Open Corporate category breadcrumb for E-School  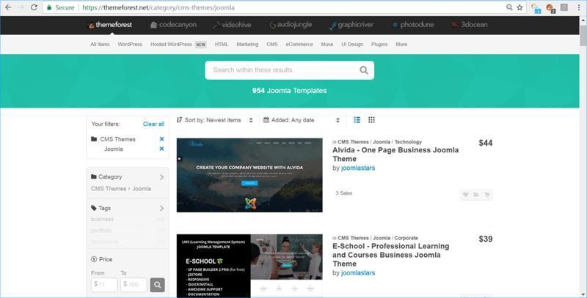pos(406,238)
